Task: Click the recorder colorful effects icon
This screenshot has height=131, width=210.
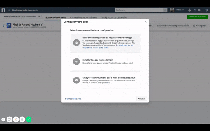Action: point(16,119)
